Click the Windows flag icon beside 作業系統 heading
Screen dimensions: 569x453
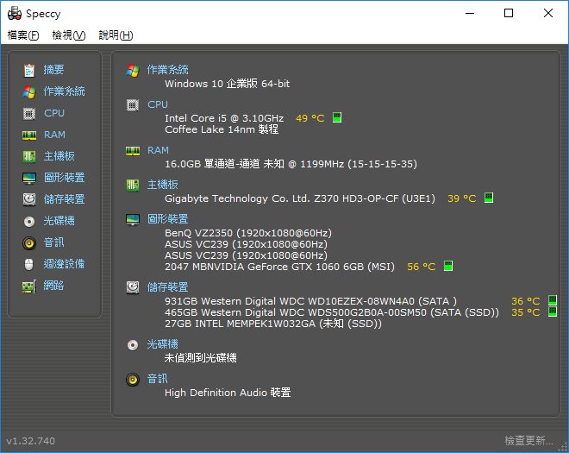point(133,70)
